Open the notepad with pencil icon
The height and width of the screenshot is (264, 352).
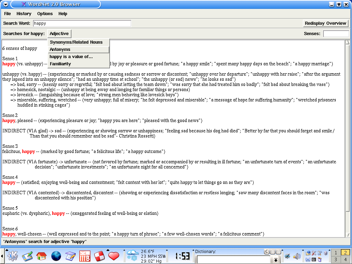[x=70, y=256]
